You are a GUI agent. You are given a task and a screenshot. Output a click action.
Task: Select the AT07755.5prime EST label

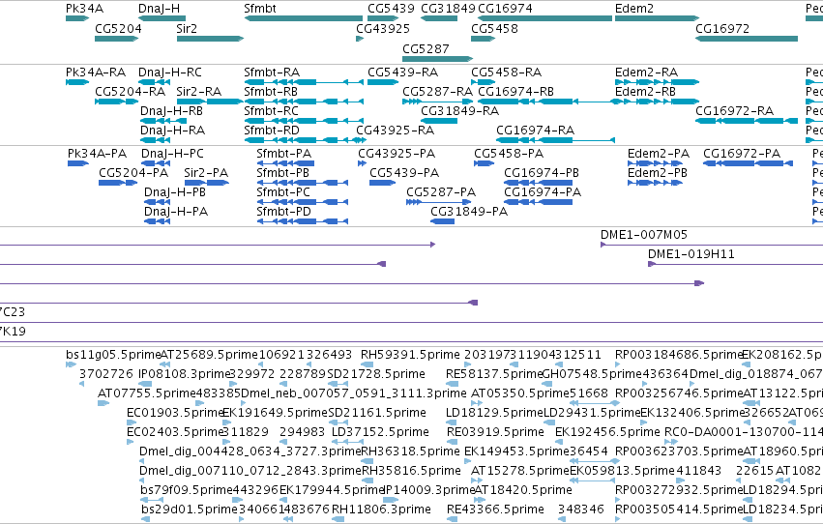click(146, 393)
